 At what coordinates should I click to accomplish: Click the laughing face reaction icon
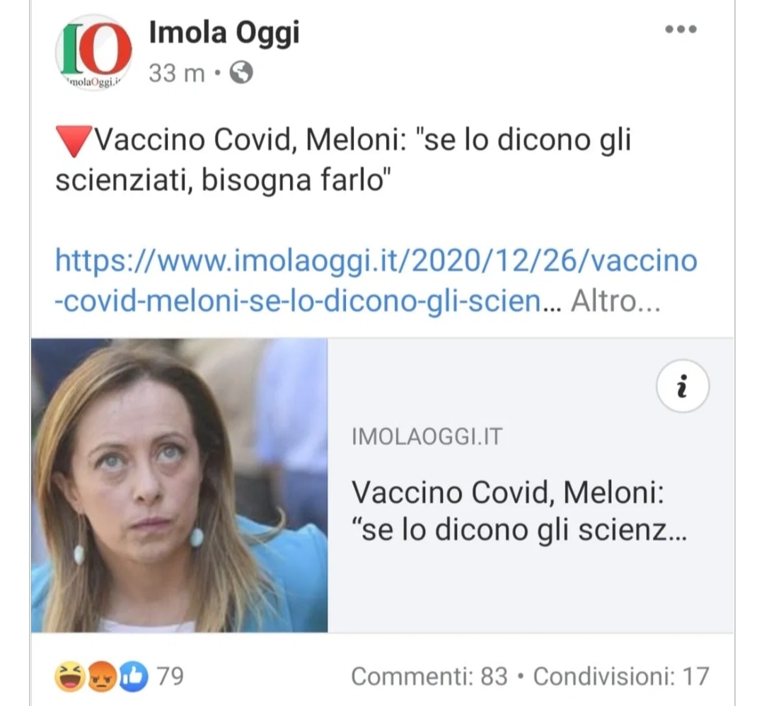[70, 677]
